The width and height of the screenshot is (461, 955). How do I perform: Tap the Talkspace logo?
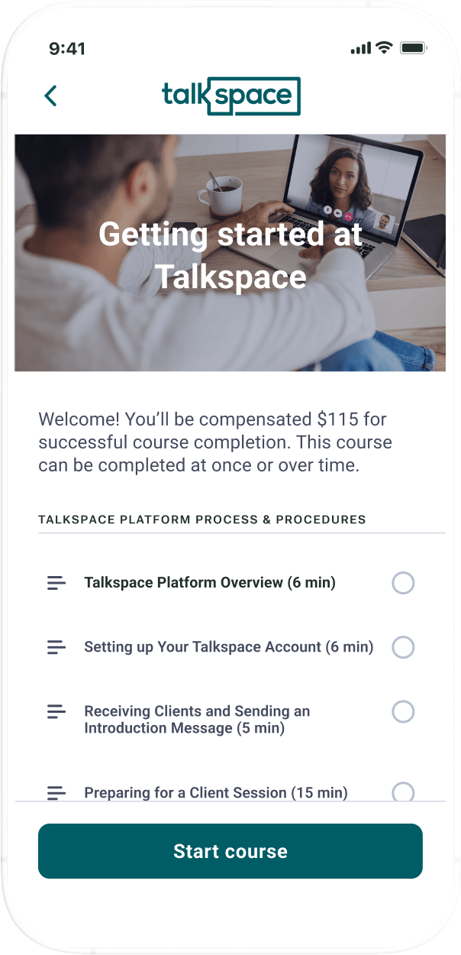pyautogui.click(x=230, y=95)
